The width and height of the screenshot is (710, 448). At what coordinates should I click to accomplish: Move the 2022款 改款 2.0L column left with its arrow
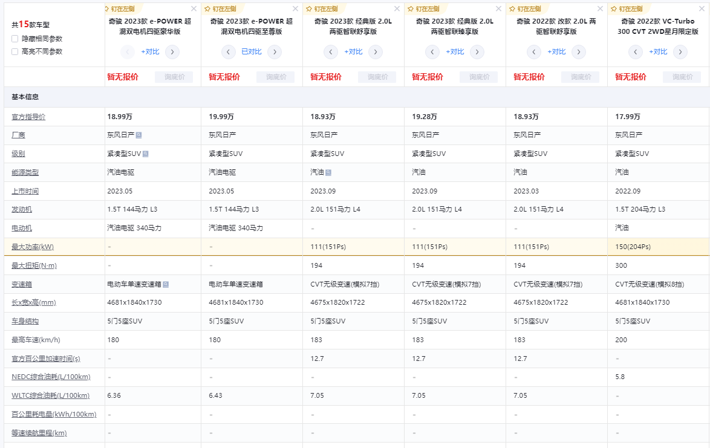click(x=534, y=52)
